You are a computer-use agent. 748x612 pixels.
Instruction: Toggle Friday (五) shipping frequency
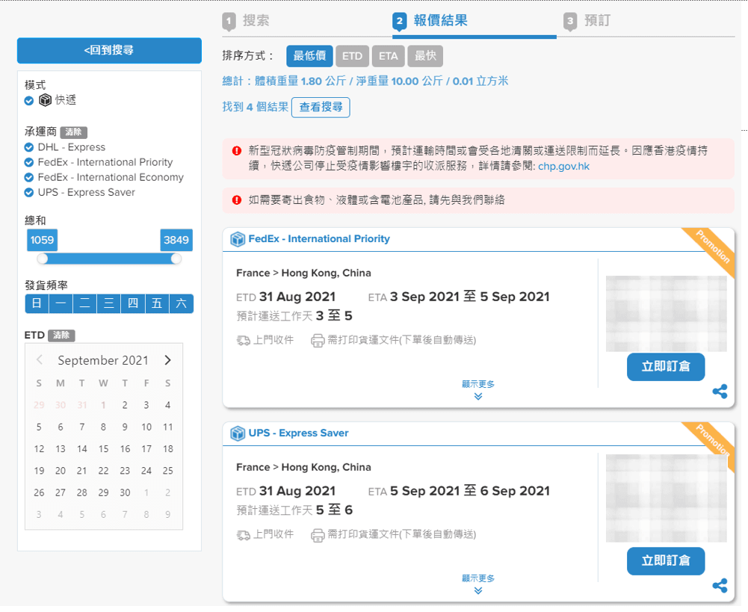158,303
